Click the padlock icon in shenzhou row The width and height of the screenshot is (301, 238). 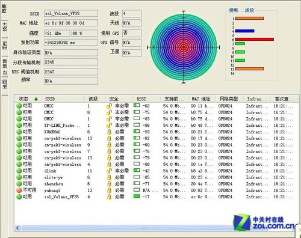click(109, 184)
